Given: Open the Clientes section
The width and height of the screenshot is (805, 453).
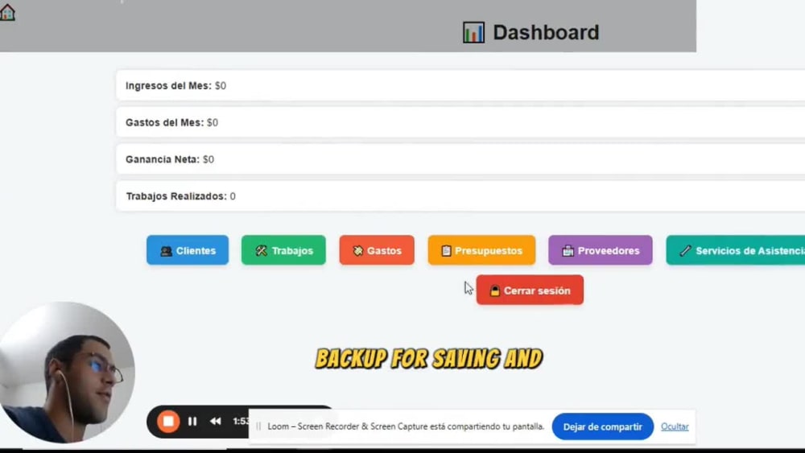Looking at the screenshot, I should 188,250.
